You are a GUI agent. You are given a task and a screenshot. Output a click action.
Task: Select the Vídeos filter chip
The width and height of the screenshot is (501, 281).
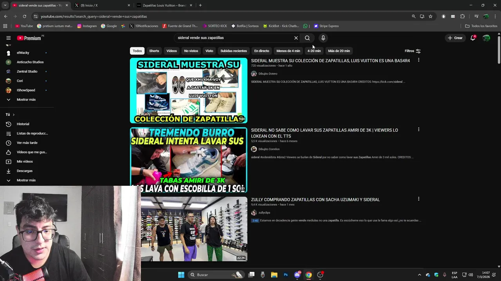[171, 51]
